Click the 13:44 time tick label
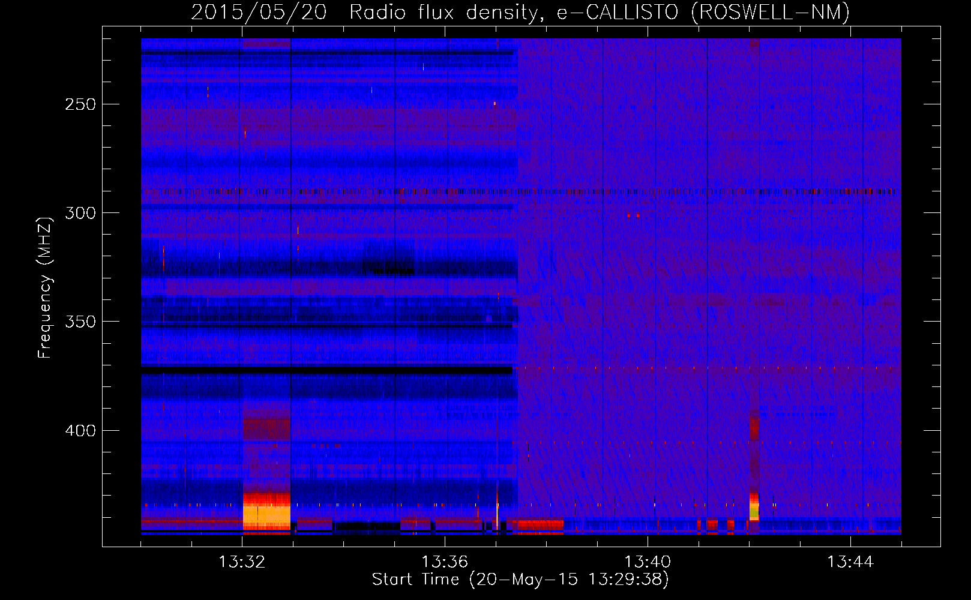 pos(850,562)
